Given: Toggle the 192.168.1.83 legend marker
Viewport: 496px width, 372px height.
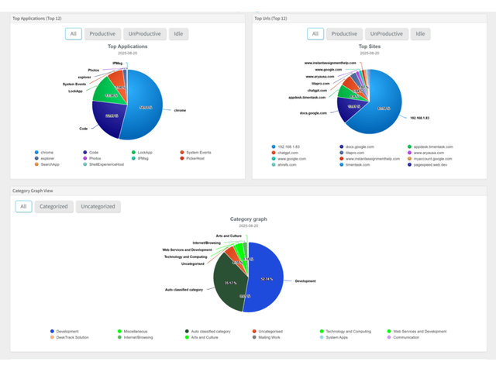Looking at the screenshot, I should [x=273, y=146].
